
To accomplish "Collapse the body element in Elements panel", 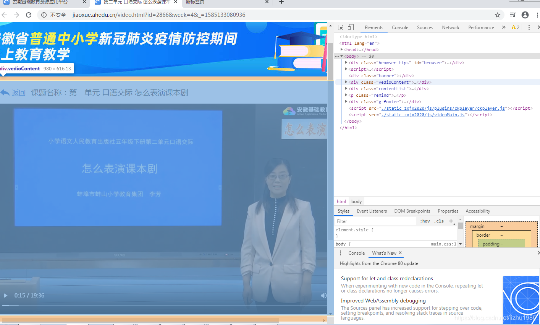I will tap(342, 56).
